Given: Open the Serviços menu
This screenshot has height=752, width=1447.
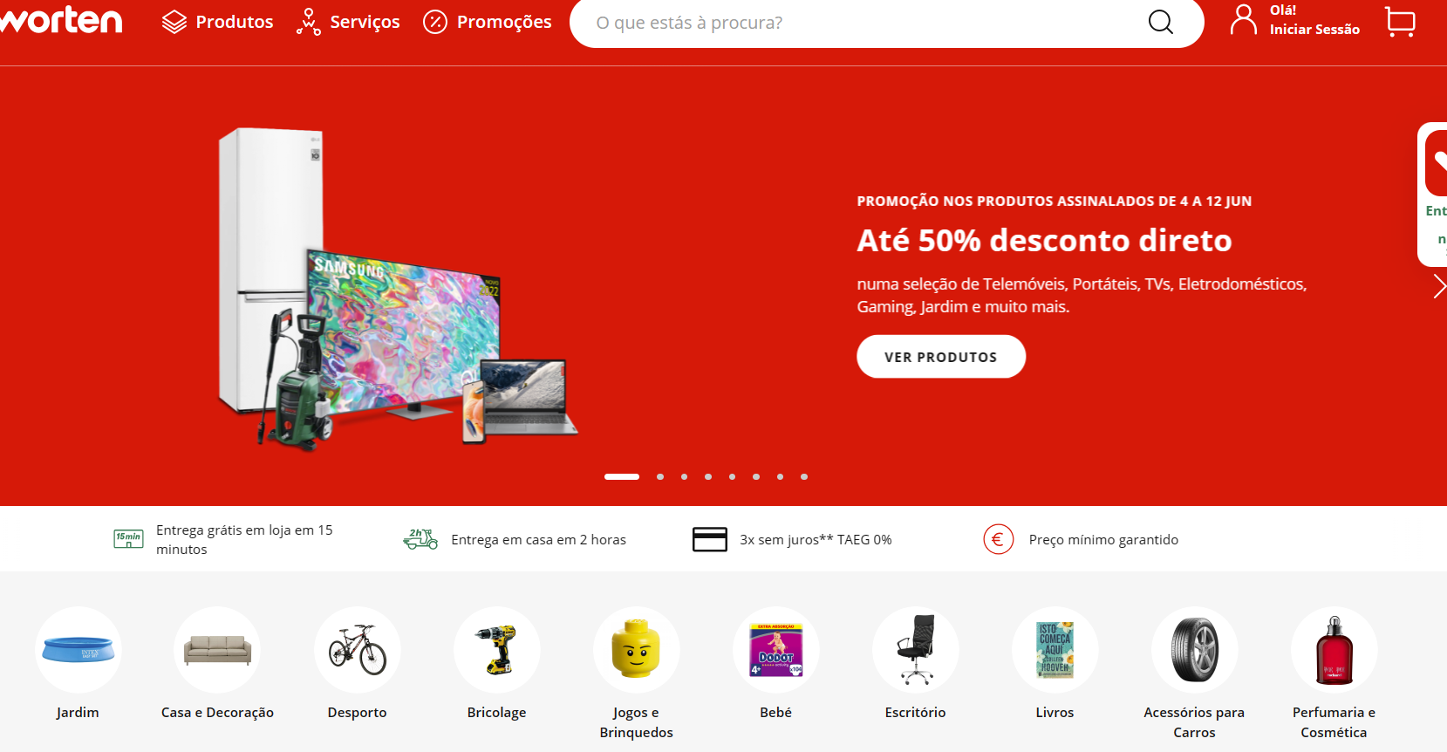Looking at the screenshot, I should [x=348, y=22].
